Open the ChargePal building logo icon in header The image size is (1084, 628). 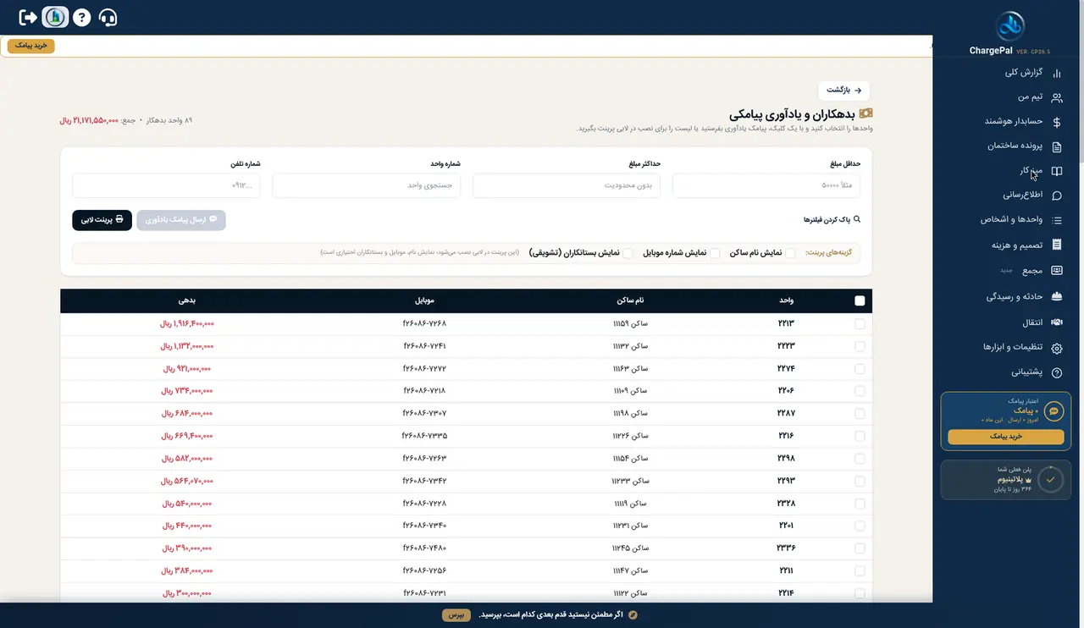pos(55,17)
